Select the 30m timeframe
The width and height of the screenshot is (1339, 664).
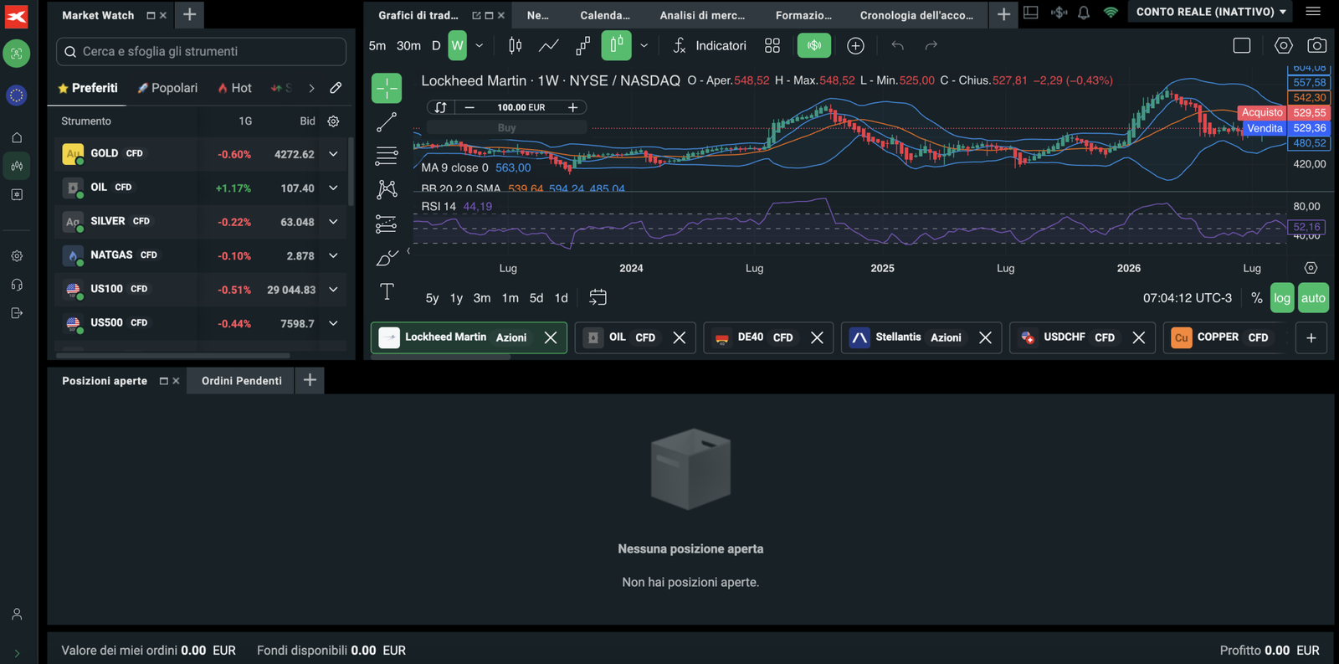408,46
